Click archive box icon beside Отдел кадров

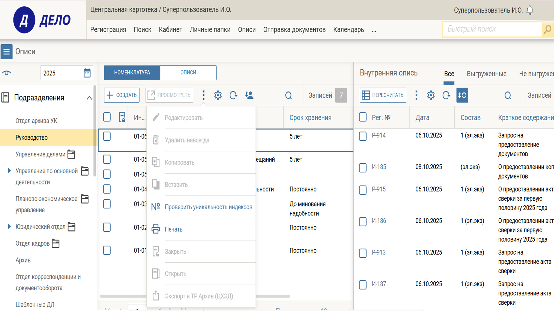(55, 244)
